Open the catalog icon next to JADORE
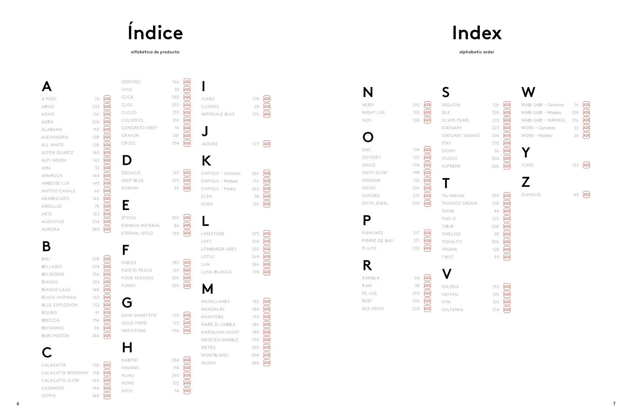 [267, 144]
